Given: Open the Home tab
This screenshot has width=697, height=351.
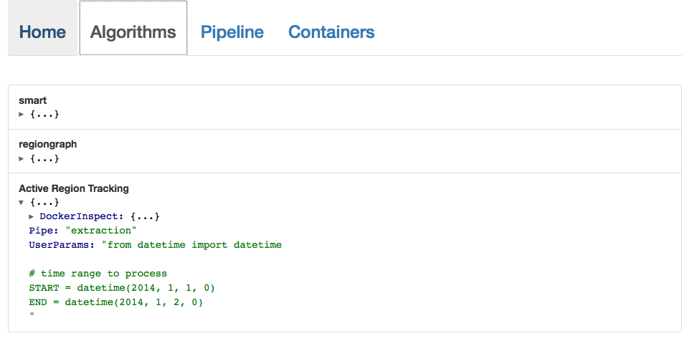Looking at the screenshot, I should click(42, 32).
